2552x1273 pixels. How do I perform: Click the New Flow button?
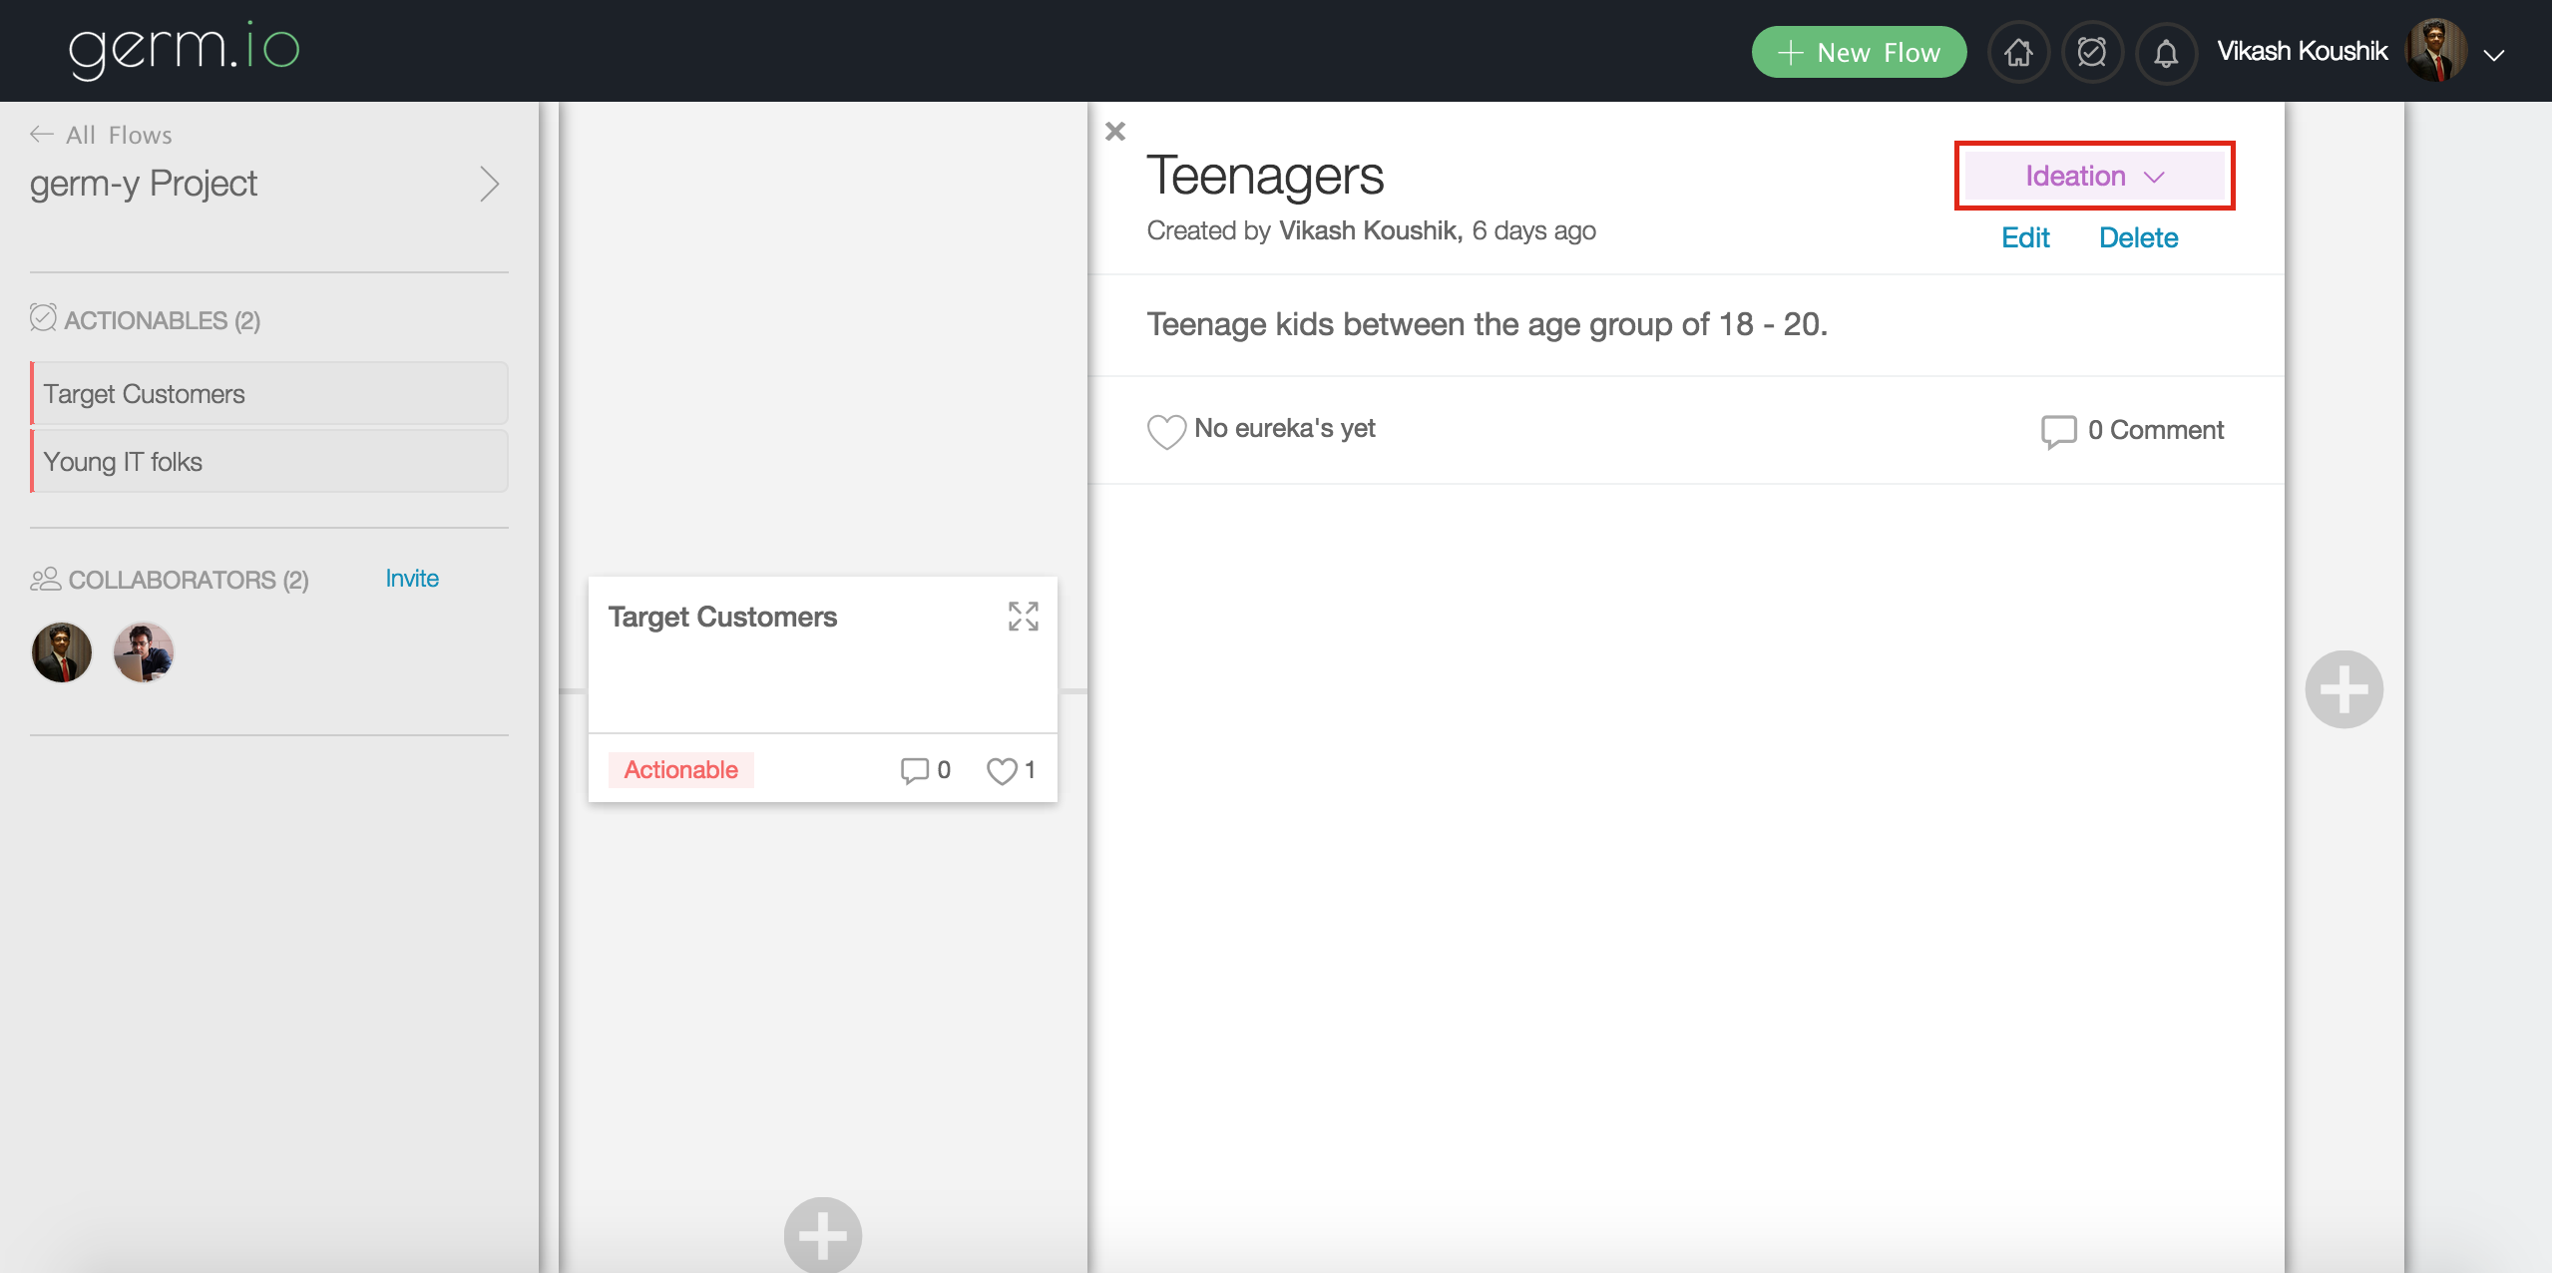pyautogui.click(x=1859, y=52)
